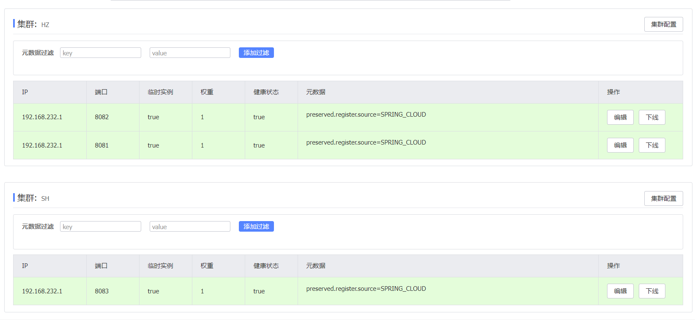695x320 pixels.
Task: Take the port 8082 instance offline
Action: (x=652, y=117)
